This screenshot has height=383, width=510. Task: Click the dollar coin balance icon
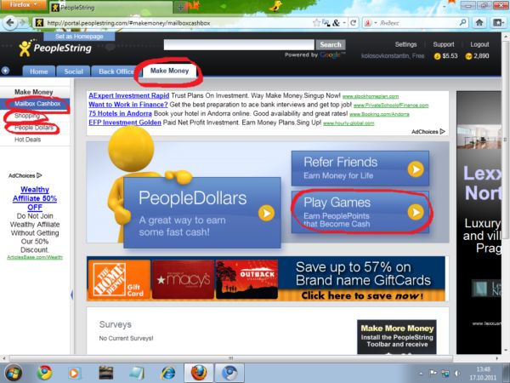[437, 56]
